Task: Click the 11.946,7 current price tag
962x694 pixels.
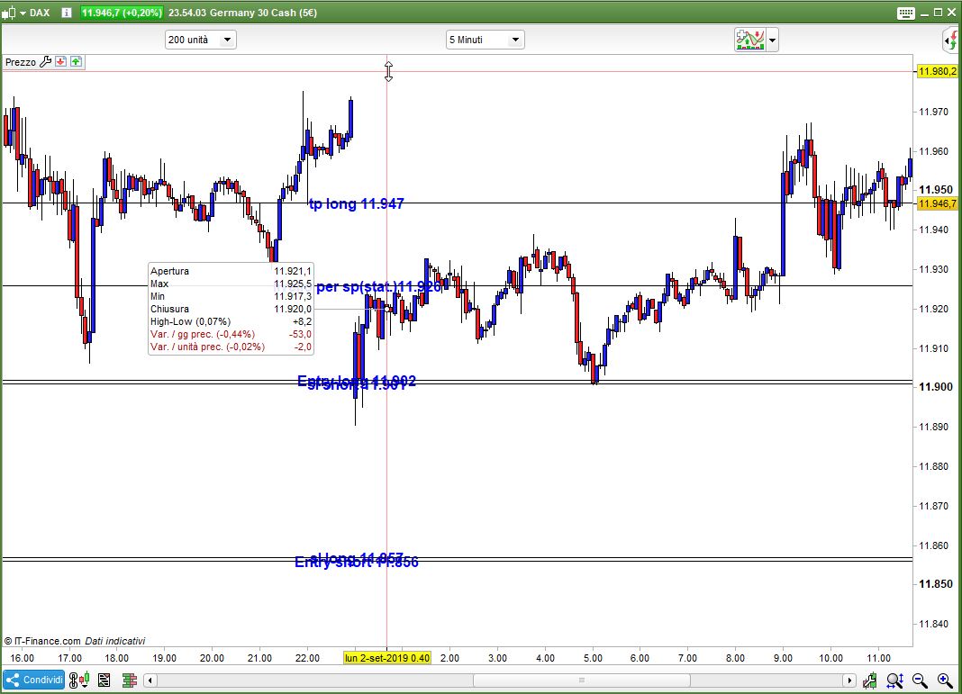Action: pos(937,203)
